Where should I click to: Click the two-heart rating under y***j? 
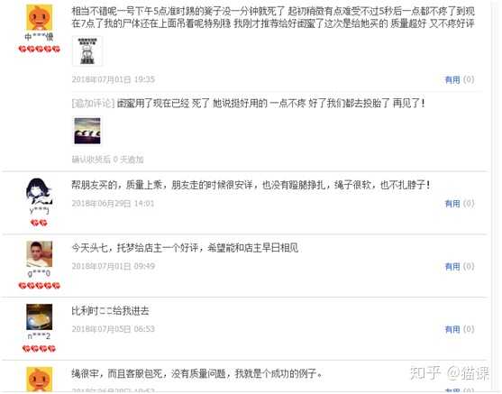[x=39, y=223]
